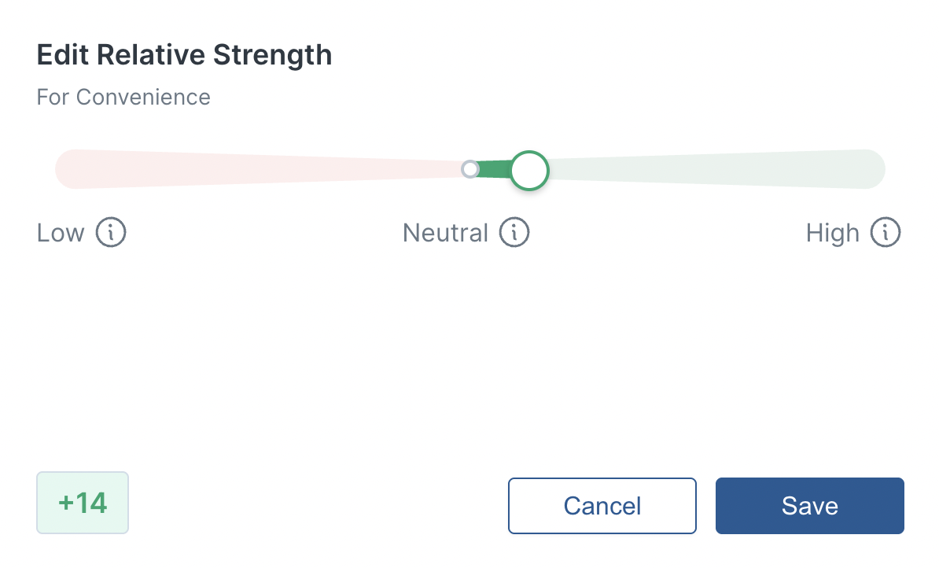Click the +14 strength value badge
939x568 pixels.
[82, 503]
